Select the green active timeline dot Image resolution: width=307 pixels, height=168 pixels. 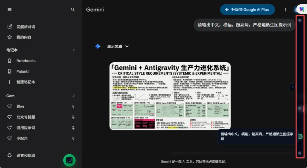[x=300, y=136]
